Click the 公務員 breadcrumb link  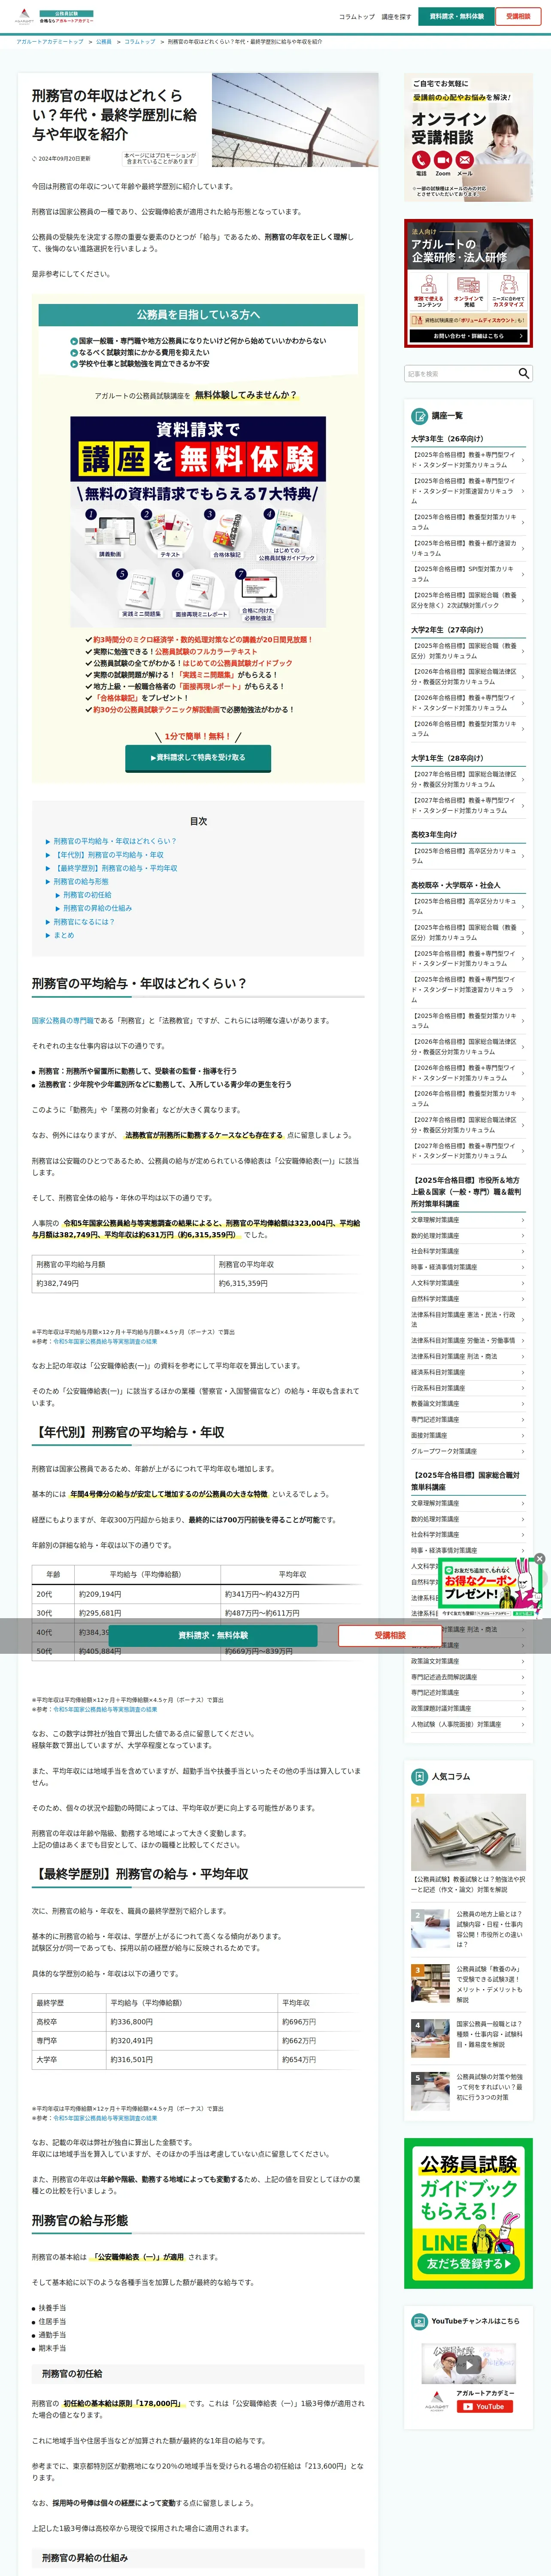(x=104, y=42)
